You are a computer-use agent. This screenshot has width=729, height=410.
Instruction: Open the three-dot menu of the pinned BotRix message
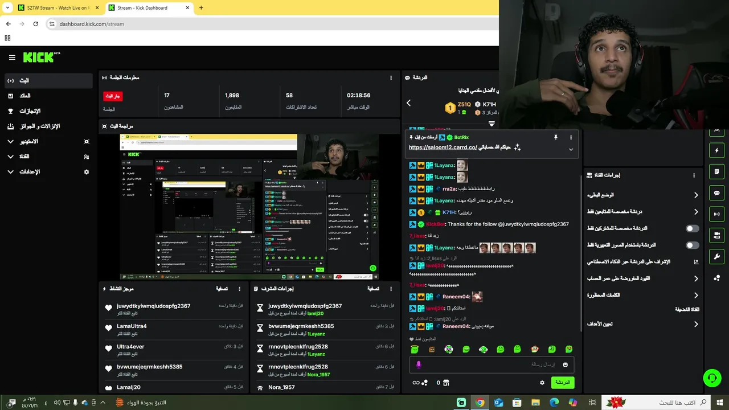click(571, 137)
